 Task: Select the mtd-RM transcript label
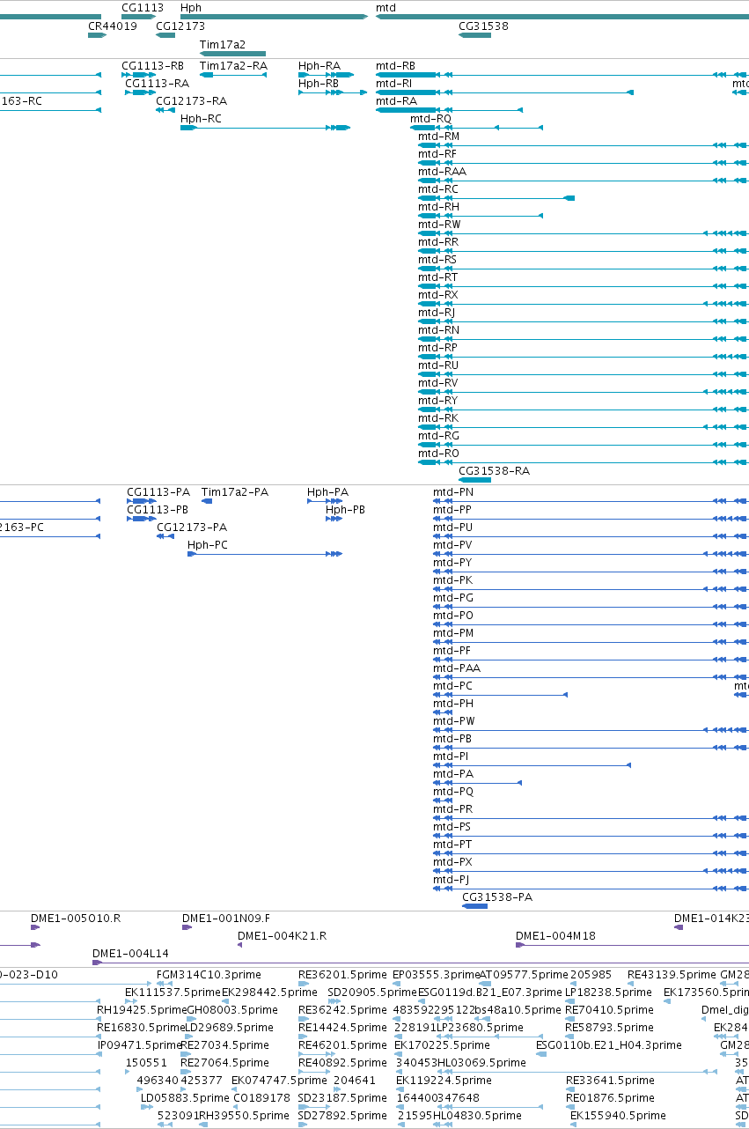[438, 137]
